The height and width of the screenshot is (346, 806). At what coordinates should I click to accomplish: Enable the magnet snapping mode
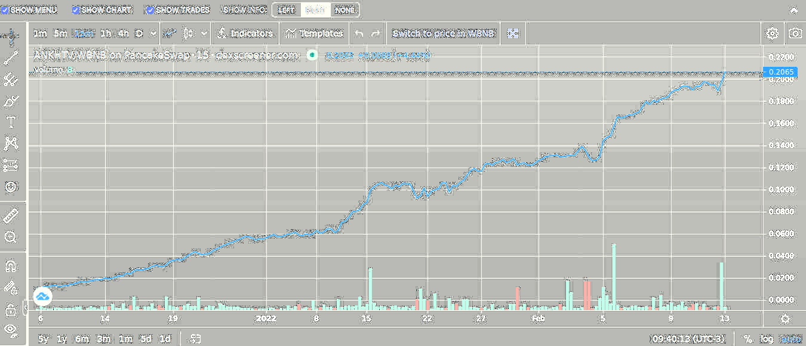(11, 265)
